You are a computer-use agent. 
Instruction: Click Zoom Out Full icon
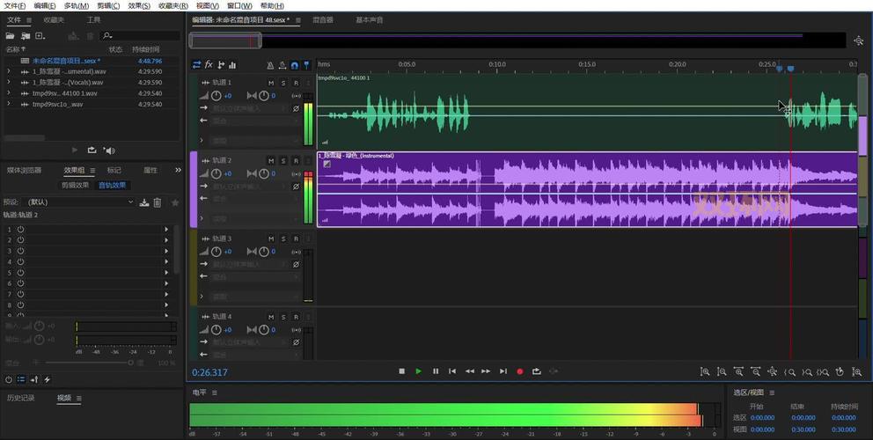tap(772, 371)
